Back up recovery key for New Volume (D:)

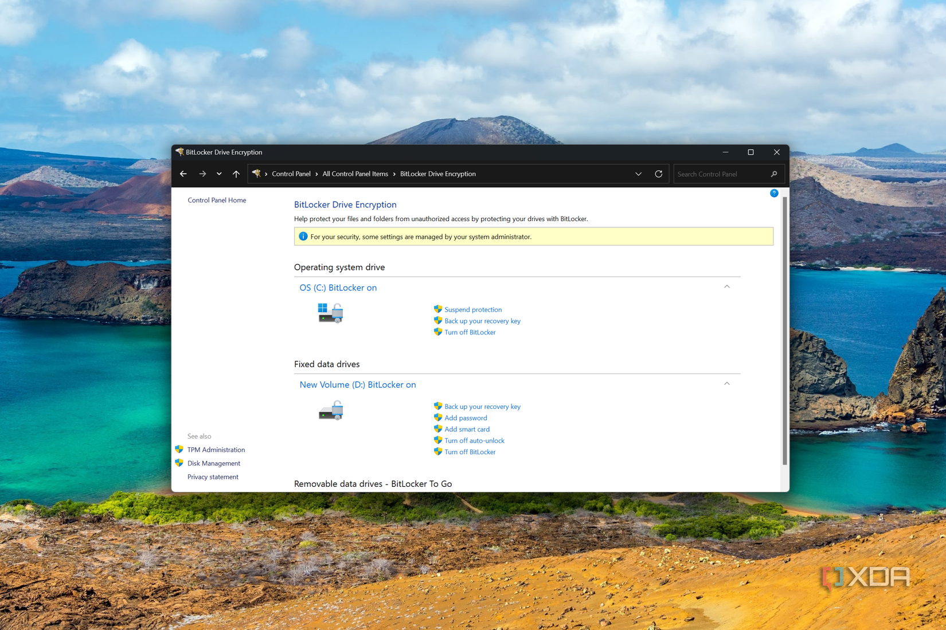[x=482, y=406]
